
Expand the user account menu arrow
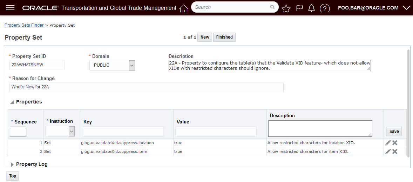coord(406,8)
